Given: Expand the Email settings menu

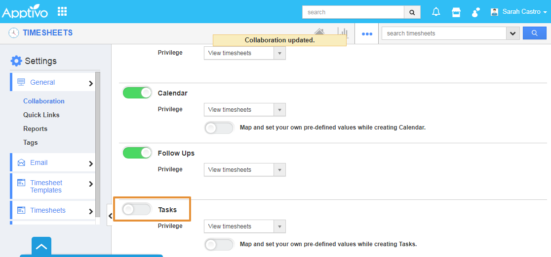Looking at the screenshot, I should [x=52, y=163].
